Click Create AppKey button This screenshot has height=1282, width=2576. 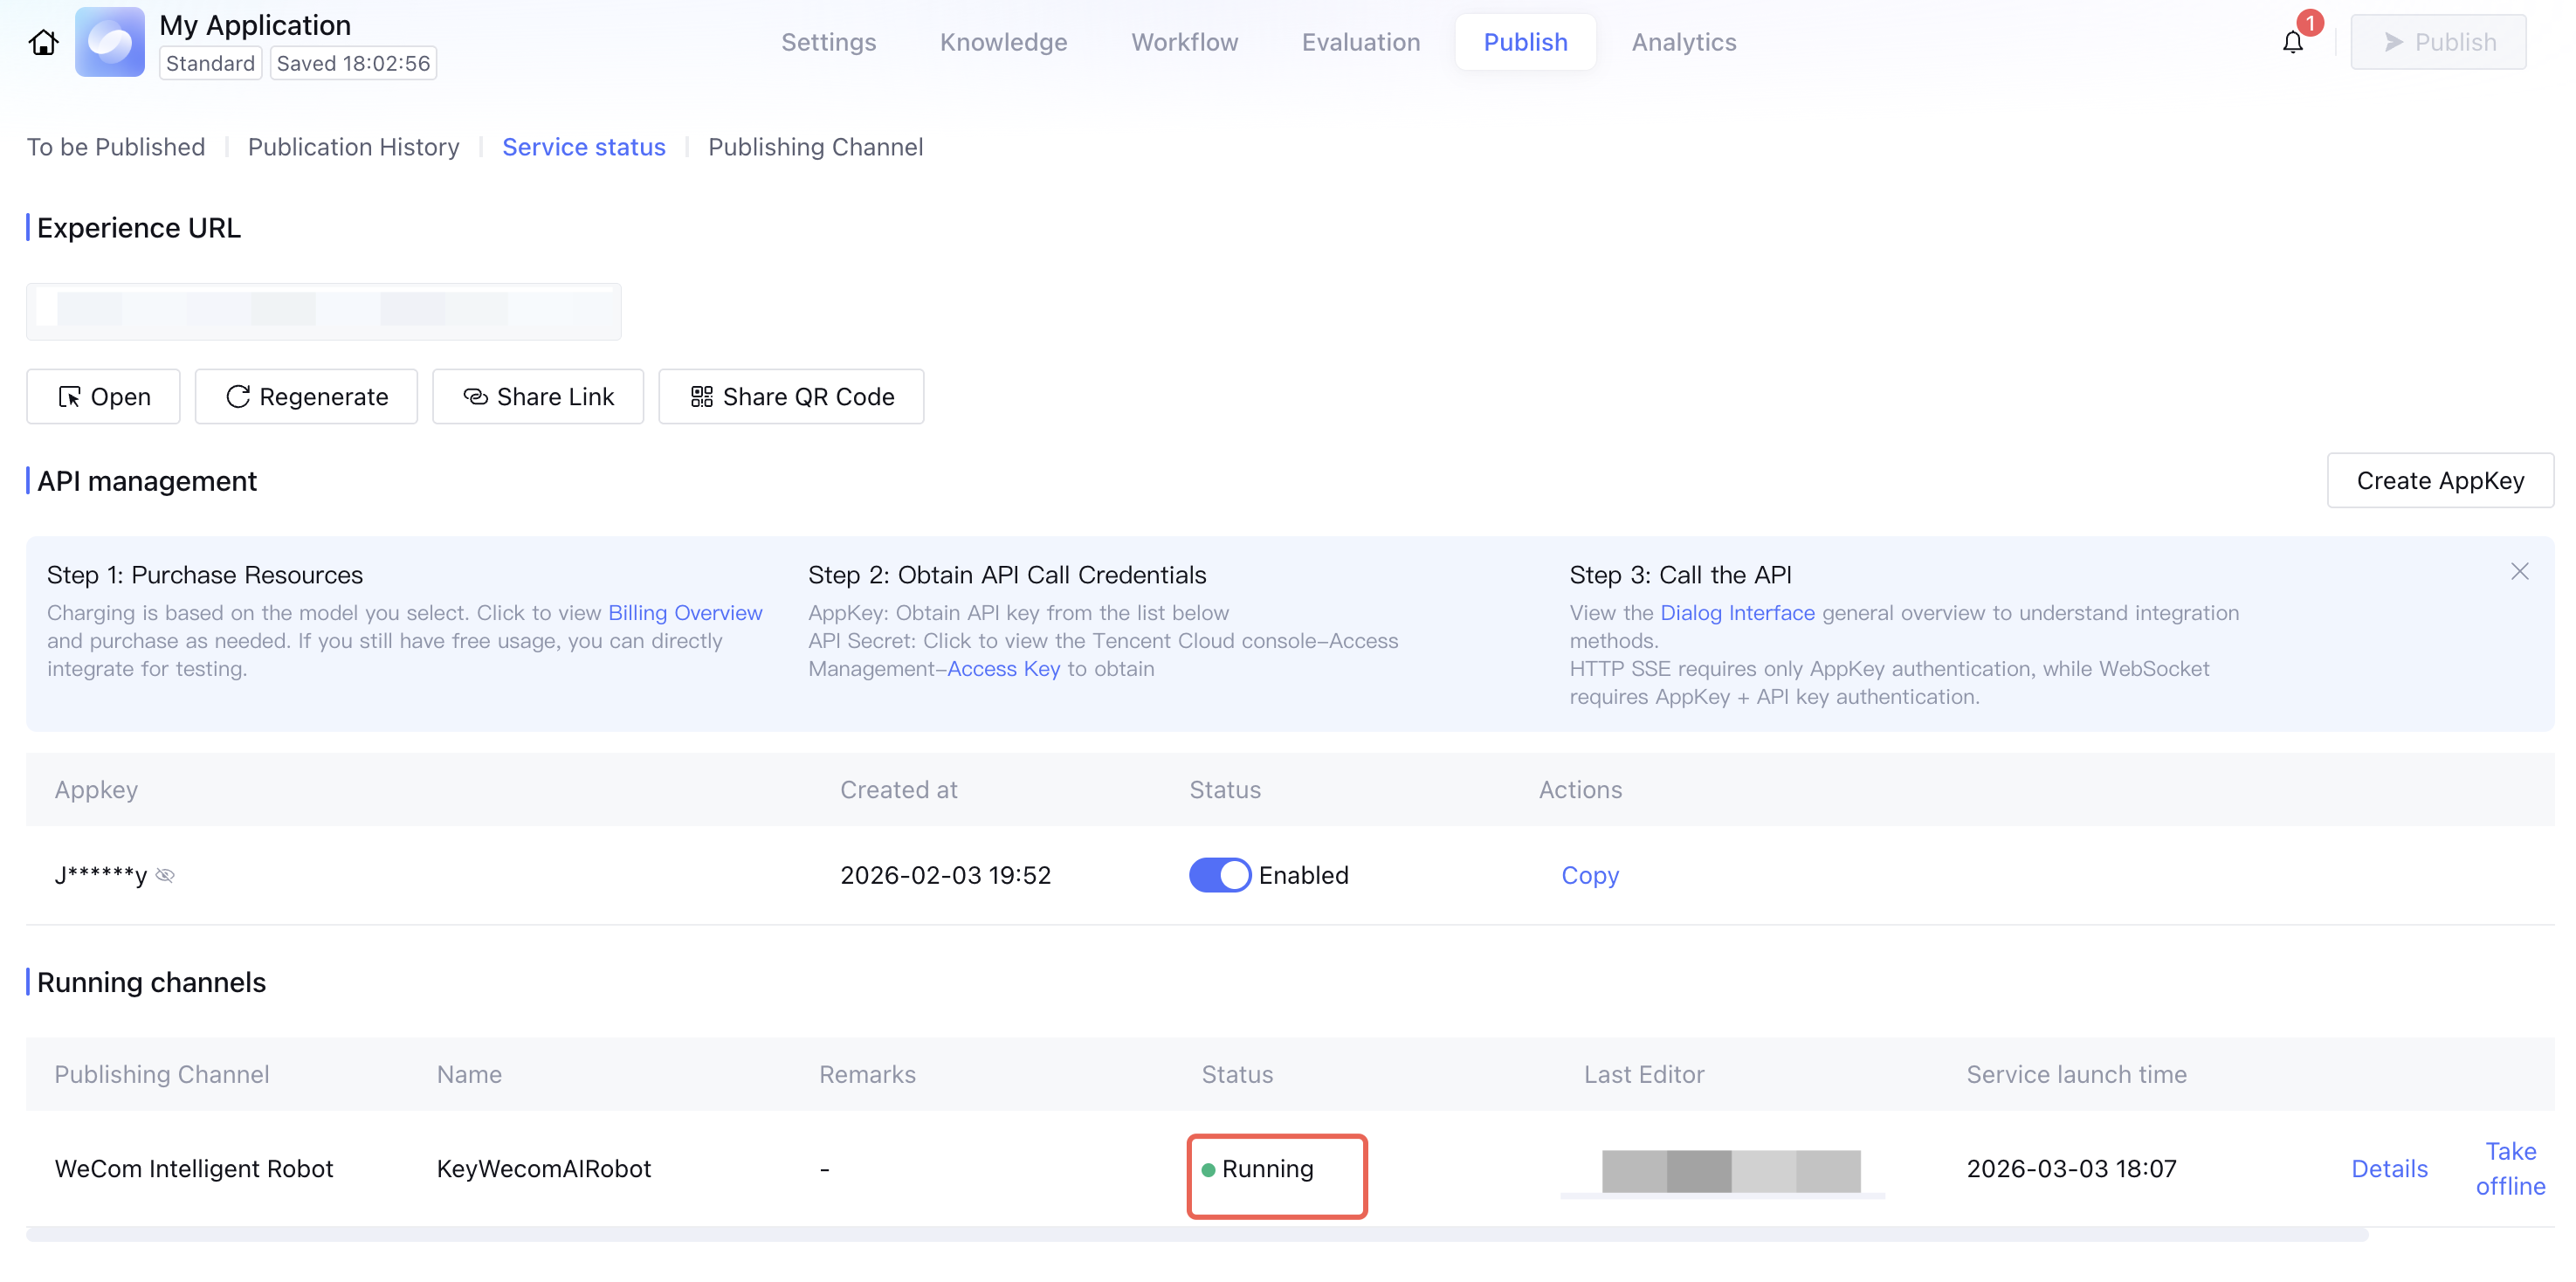pyautogui.click(x=2439, y=481)
